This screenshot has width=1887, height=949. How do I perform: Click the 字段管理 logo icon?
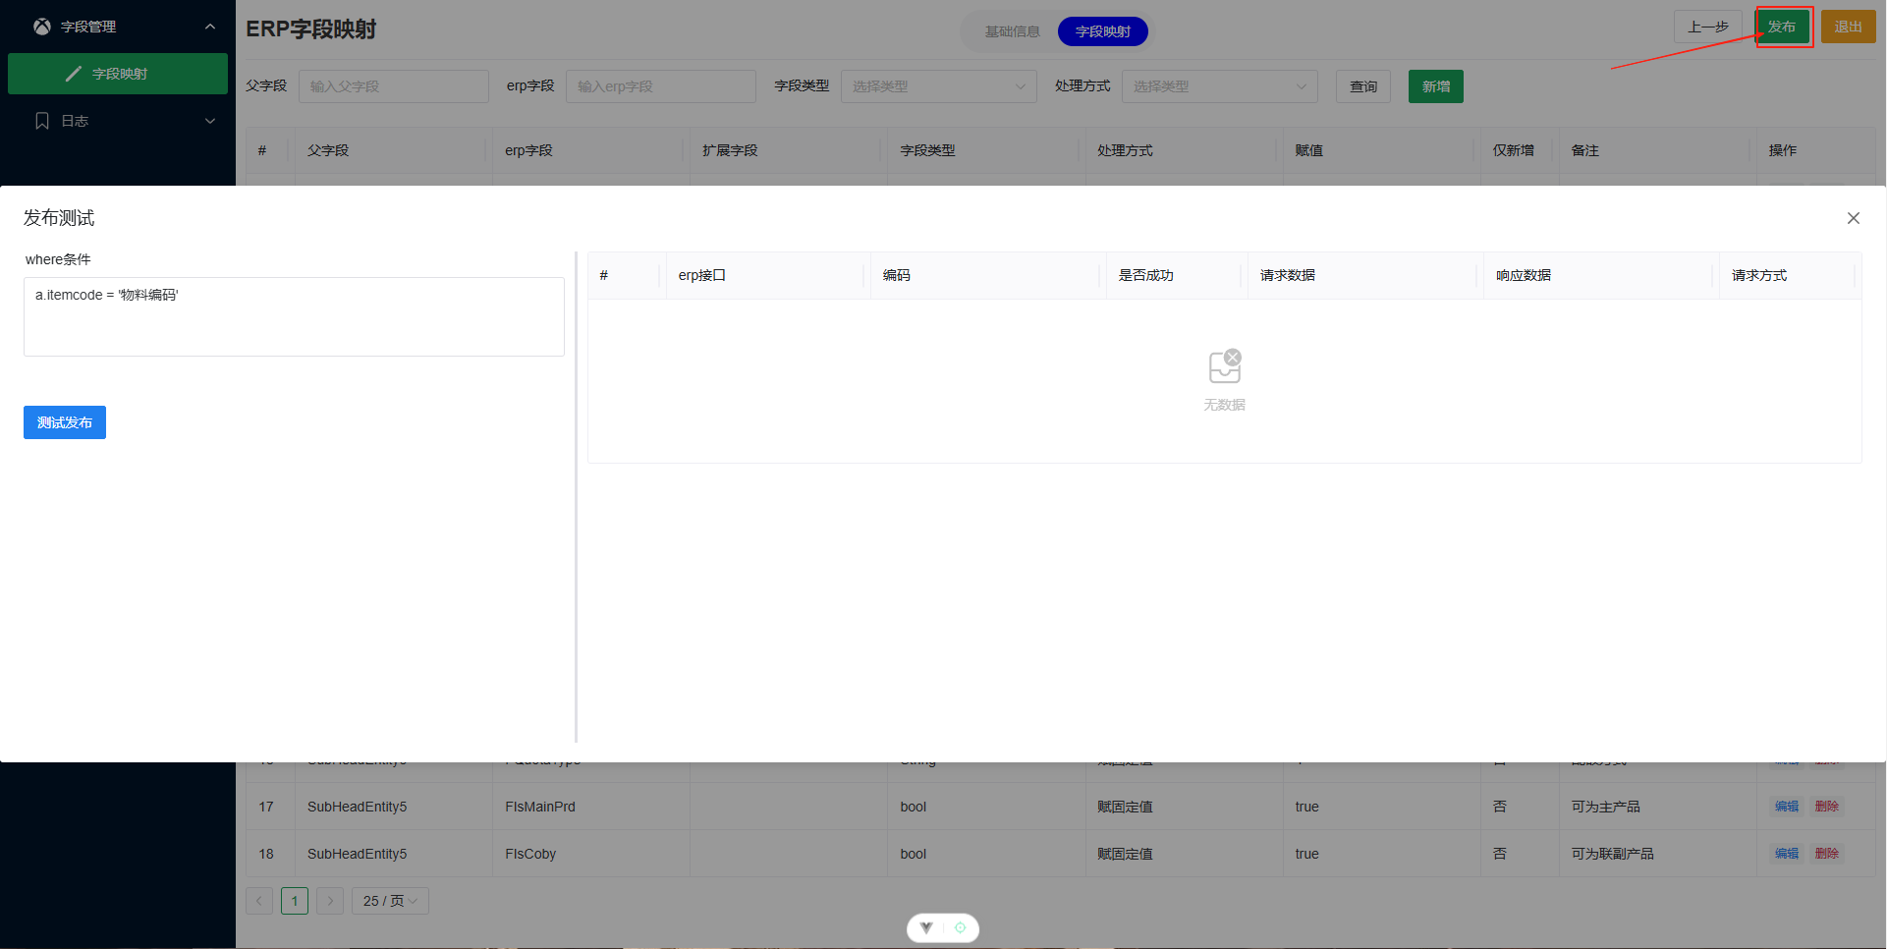pyautogui.click(x=42, y=27)
